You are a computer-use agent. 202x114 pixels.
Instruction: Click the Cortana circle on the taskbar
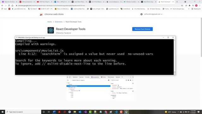coord(44,112)
